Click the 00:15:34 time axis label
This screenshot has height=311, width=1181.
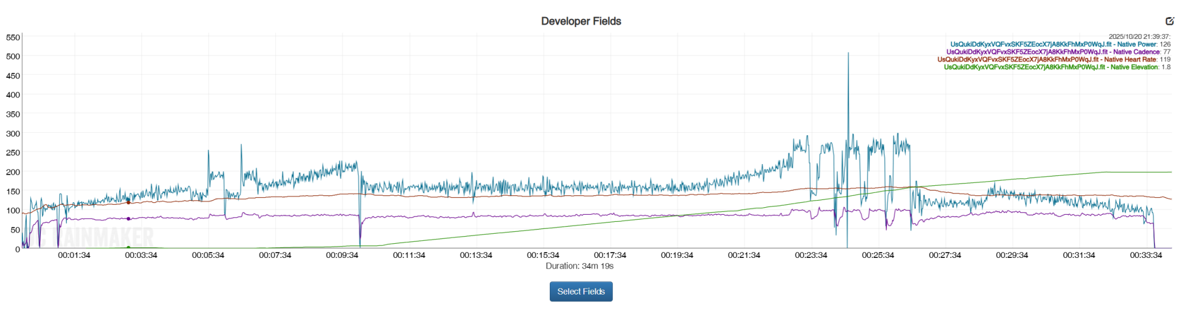543,256
